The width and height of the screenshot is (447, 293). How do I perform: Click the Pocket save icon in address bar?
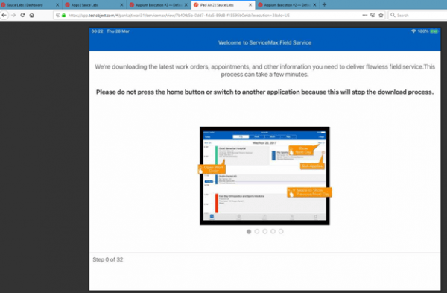click(373, 15)
